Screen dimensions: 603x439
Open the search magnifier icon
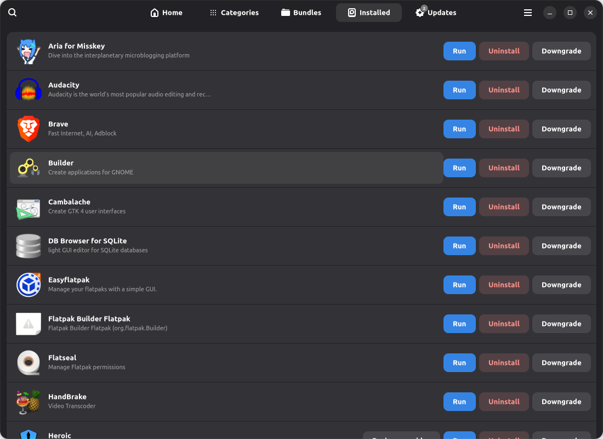(x=12, y=12)
